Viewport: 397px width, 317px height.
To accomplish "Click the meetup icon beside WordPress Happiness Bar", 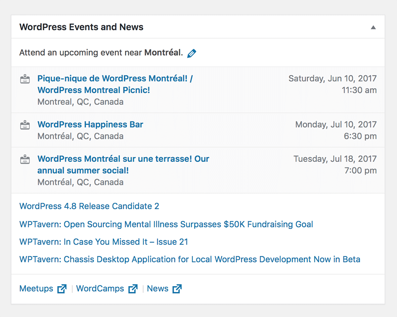I will (25, 125).
